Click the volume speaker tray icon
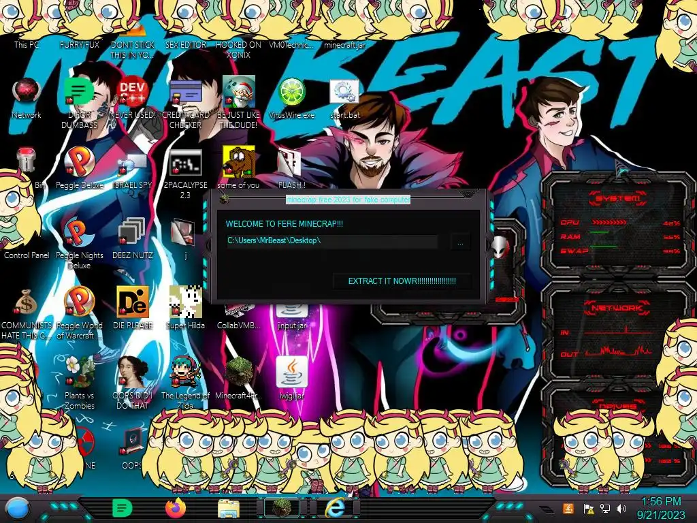The height and width of the screenshot is (523, 697). click(621, 508)
